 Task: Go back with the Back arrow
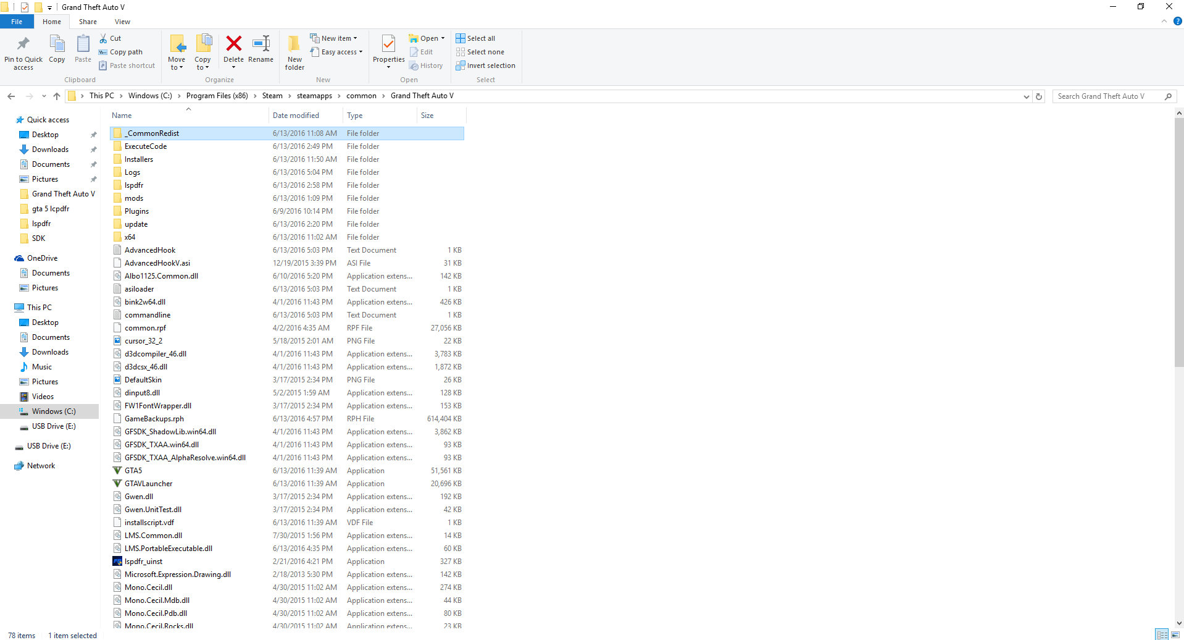click(11, 96)
